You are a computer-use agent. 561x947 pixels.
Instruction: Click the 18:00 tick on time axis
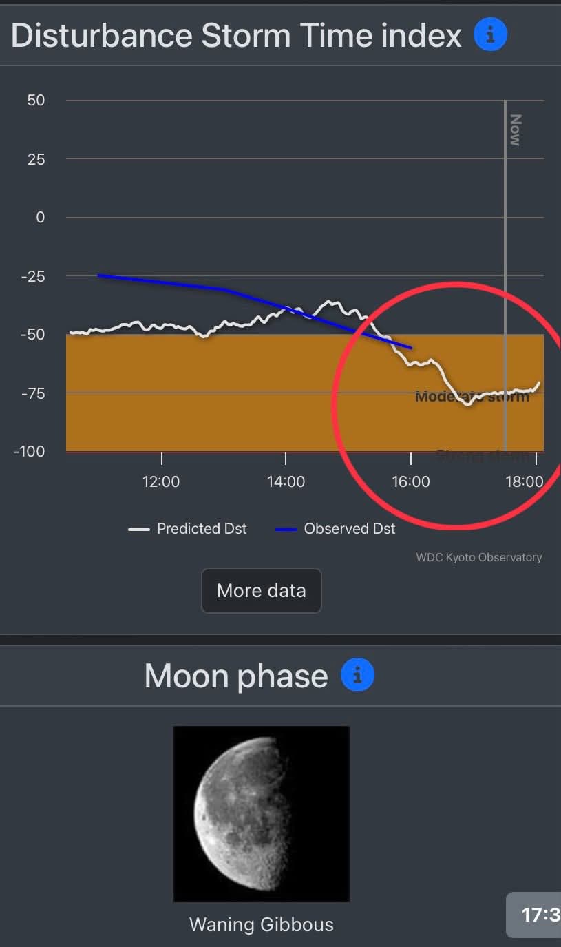[x=525, y=481]
